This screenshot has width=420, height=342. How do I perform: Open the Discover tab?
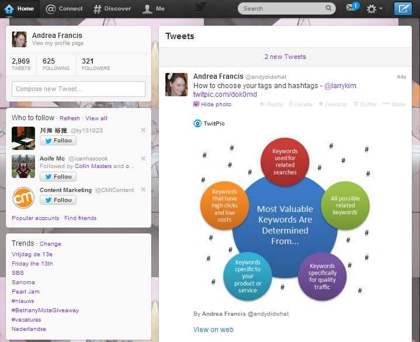coord(112,9)
